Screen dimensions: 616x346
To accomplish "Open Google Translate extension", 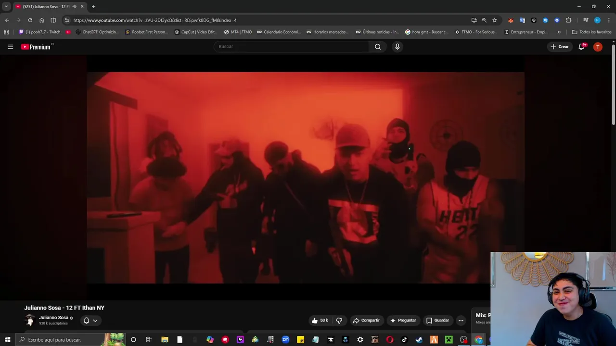I will (522, 20).
